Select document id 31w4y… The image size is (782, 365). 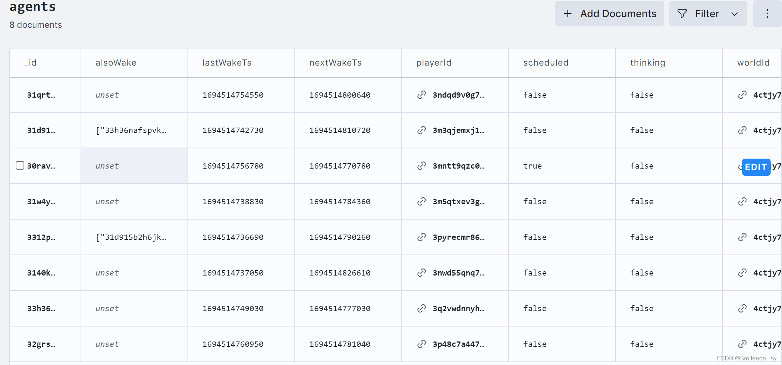point(41,201)
